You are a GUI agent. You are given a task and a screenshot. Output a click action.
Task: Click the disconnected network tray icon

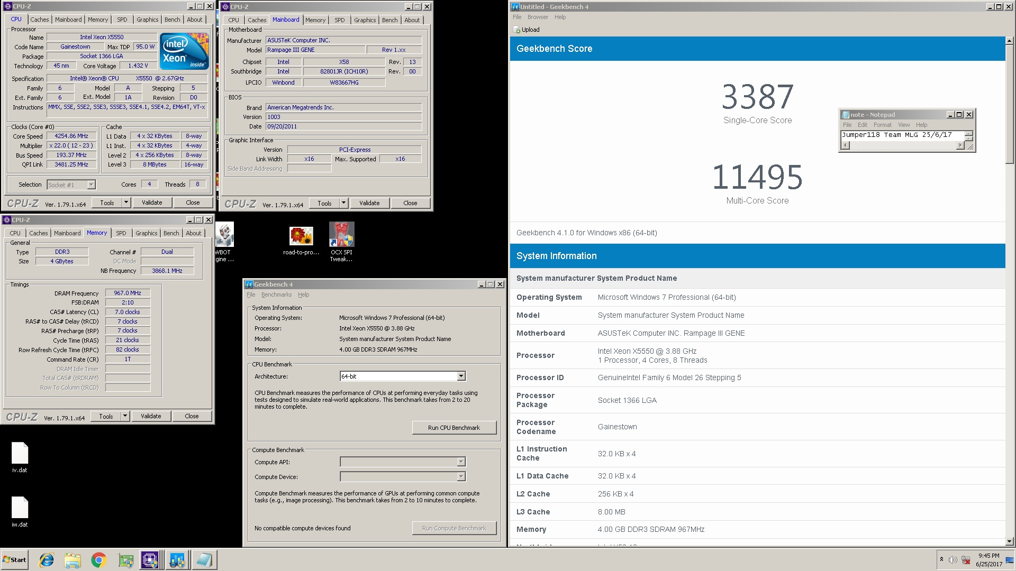click(966, 560)
